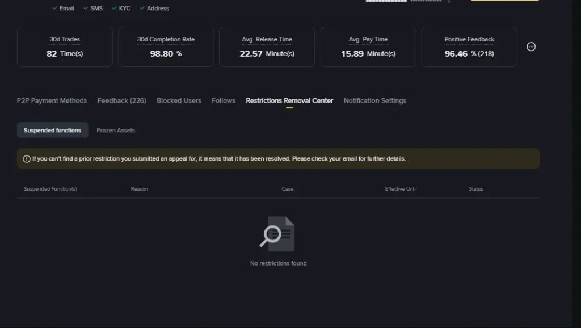Click the KYC verification checkmark icon
The height and width of the screenshot is (328, 581).
[114, 9]
